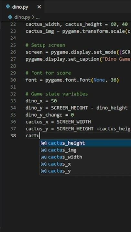Expand the breadcrumb ellipsis symbol list
131x232 pixels.
tap(38, 17)
